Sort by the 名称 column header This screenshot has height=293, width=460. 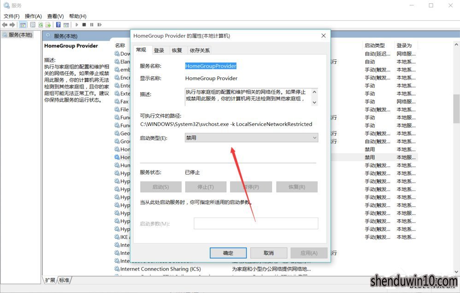pyautogui.click(x=120, y=46)
